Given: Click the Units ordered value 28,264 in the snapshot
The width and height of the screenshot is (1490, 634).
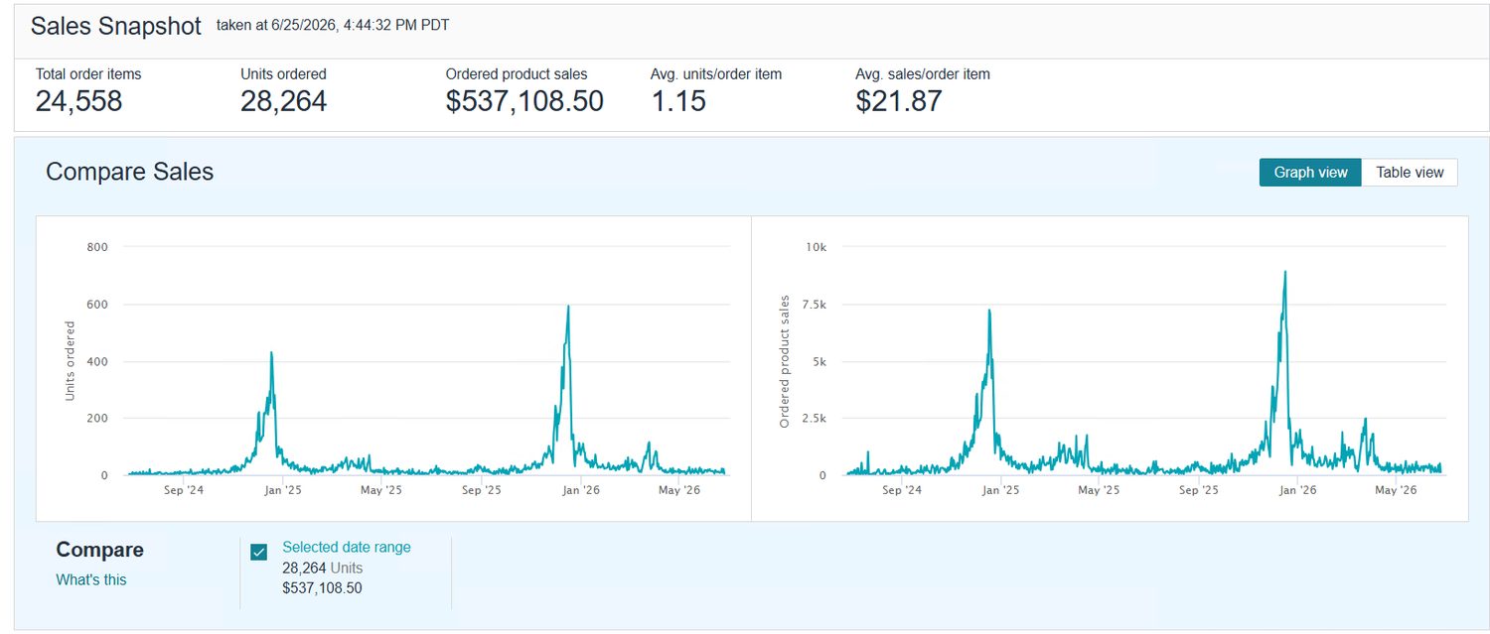Looking at the screenshot, I should (283, 101).
